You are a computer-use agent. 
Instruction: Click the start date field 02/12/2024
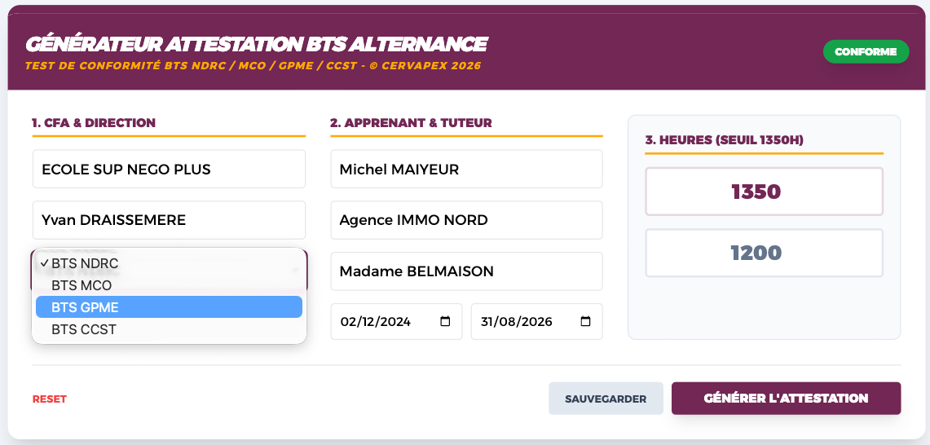(x=383, y=322)
